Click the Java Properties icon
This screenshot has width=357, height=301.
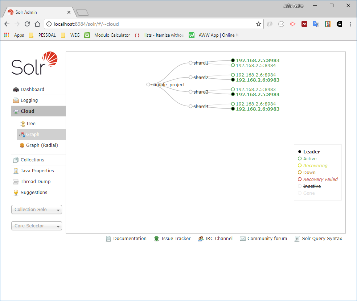point(16,171)
